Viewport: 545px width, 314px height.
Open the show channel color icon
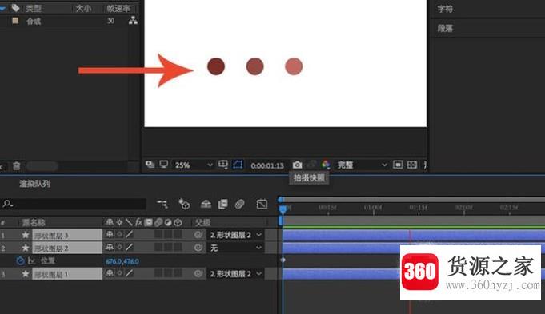[x=326, y=165]
